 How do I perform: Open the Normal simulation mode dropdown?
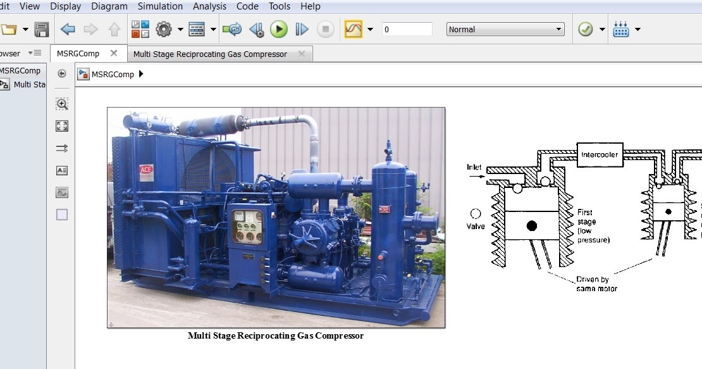click(x=504, y=28)
